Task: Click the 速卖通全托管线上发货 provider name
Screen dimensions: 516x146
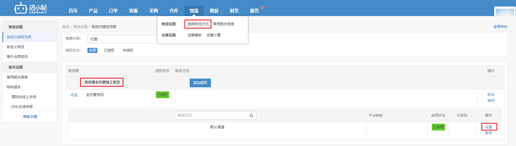Action: click(102, 82)
